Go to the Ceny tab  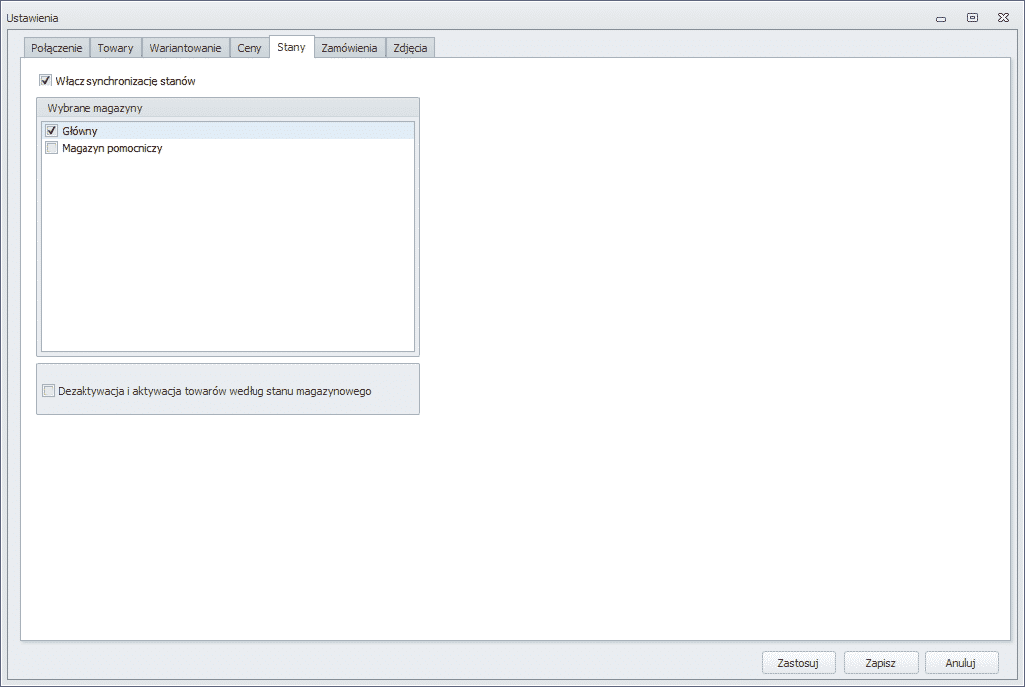(250, 48)
